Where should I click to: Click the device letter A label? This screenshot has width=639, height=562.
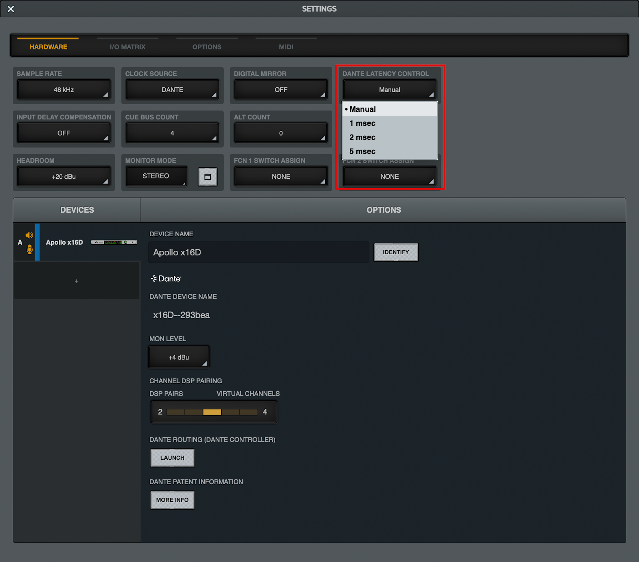pyautogui.click(x=20, y=242)
